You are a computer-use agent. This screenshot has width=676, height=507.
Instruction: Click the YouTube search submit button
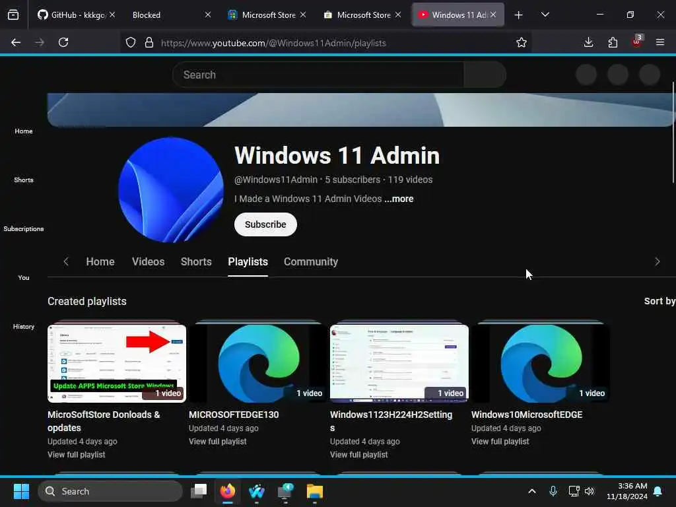pyautogui.click(x=485, y=75)
